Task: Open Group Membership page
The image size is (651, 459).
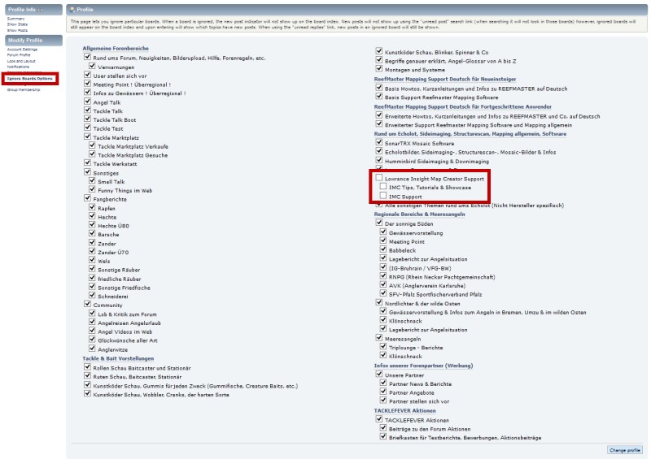Action: pos(24,89)
